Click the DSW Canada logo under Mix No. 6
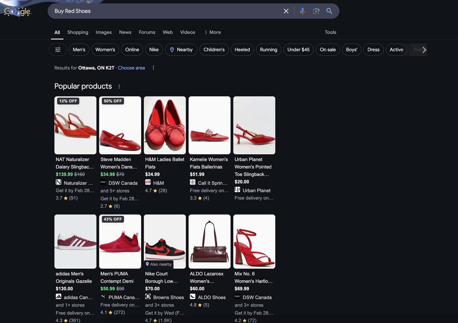The height and width of the screenshot is (323, 458). coord(237,297)
